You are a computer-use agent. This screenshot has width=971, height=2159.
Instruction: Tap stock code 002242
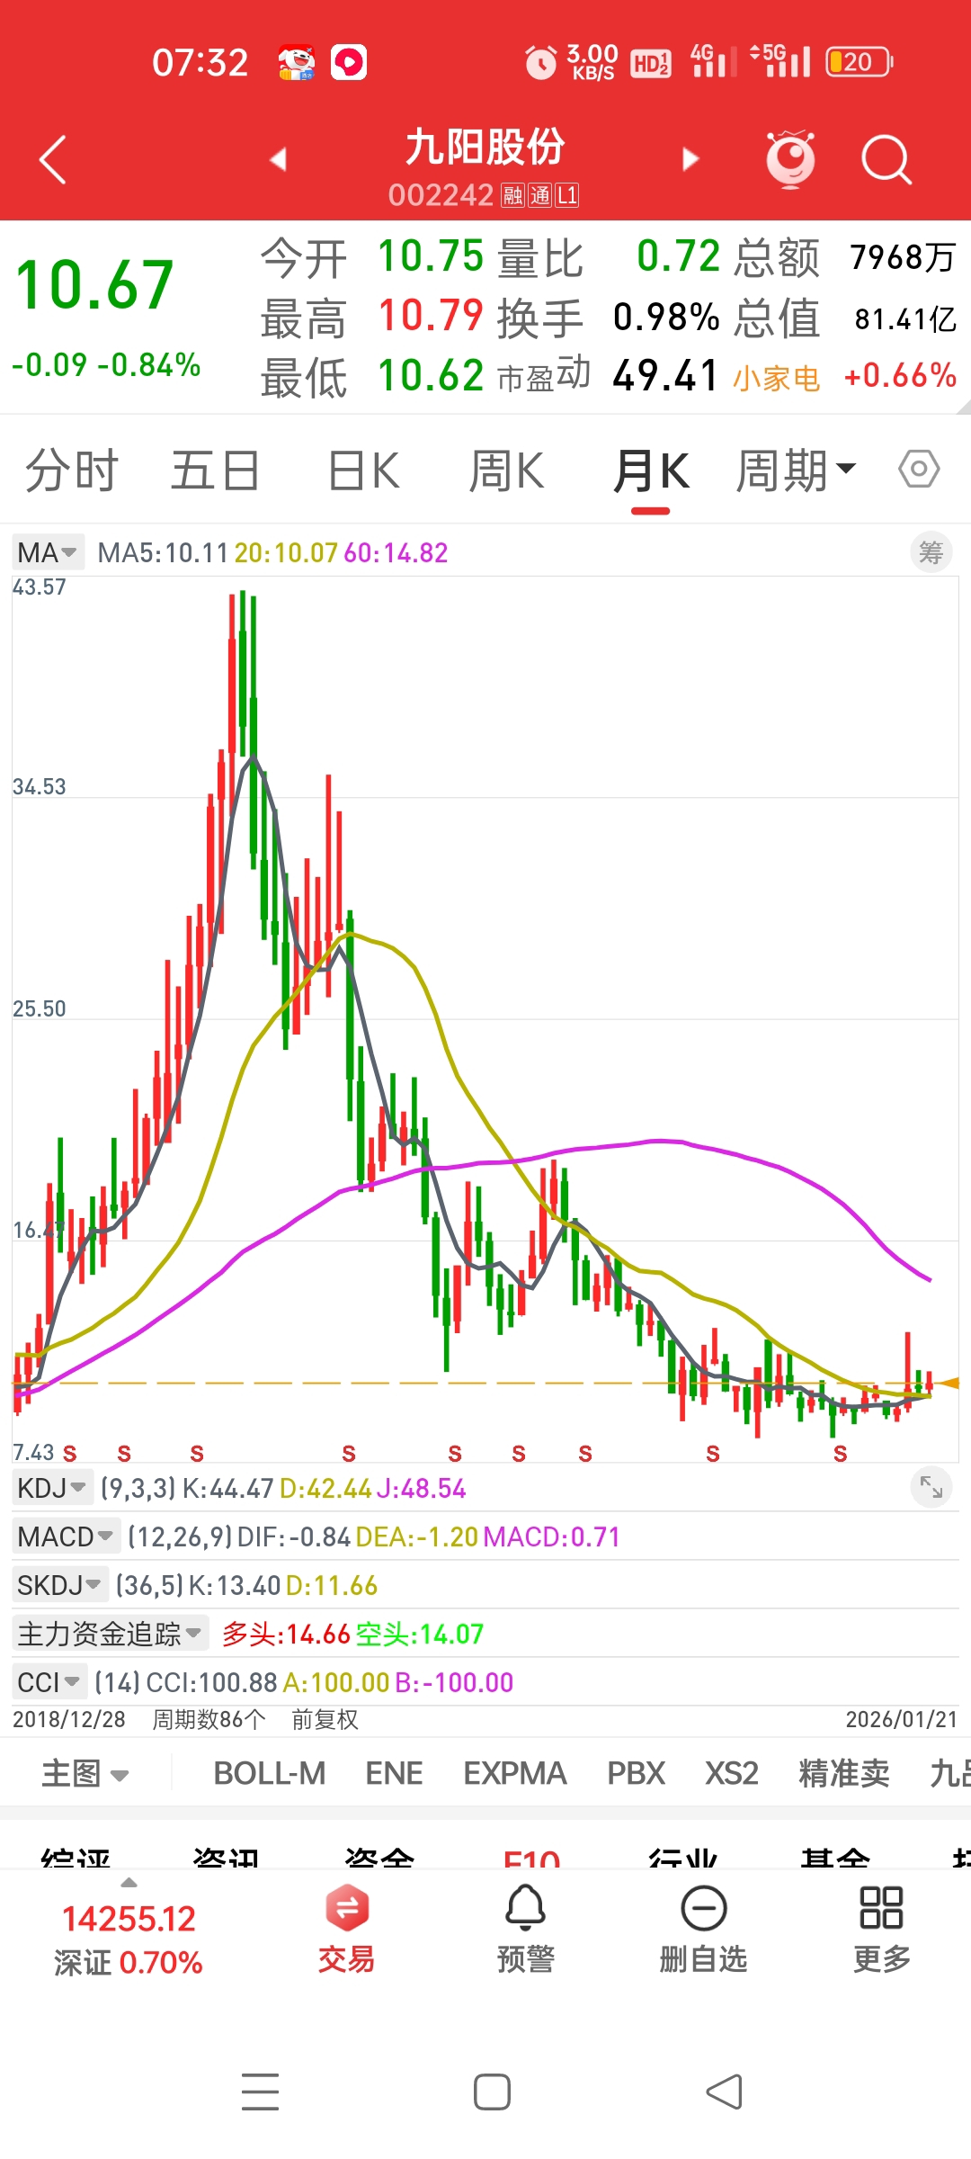[441, 195]
